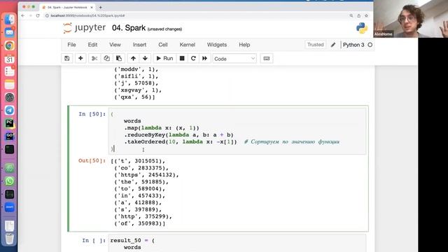
Task: Open the command palette keyboard icon
Action: [x=266, y=58]
